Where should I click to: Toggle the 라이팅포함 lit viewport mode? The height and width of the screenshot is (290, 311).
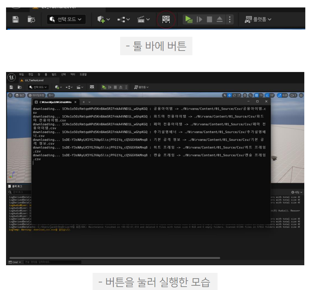37,95
